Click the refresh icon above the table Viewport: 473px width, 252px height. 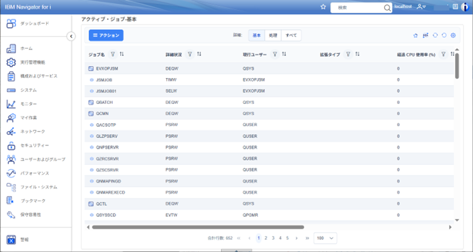point(435,35)
